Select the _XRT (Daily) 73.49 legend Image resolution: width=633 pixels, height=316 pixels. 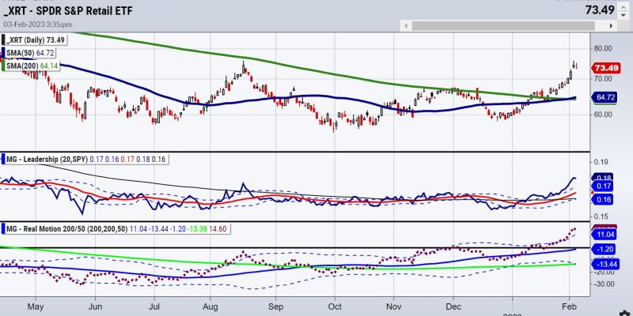click(35, 40)
